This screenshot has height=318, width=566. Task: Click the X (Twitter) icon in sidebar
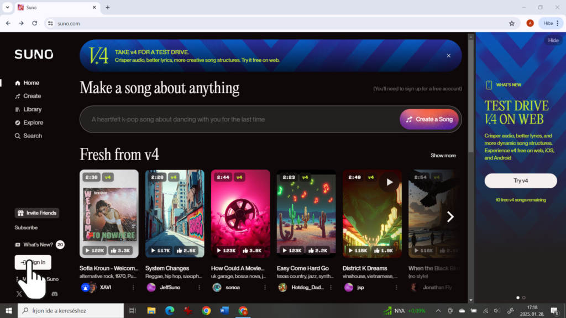[20, 294]
